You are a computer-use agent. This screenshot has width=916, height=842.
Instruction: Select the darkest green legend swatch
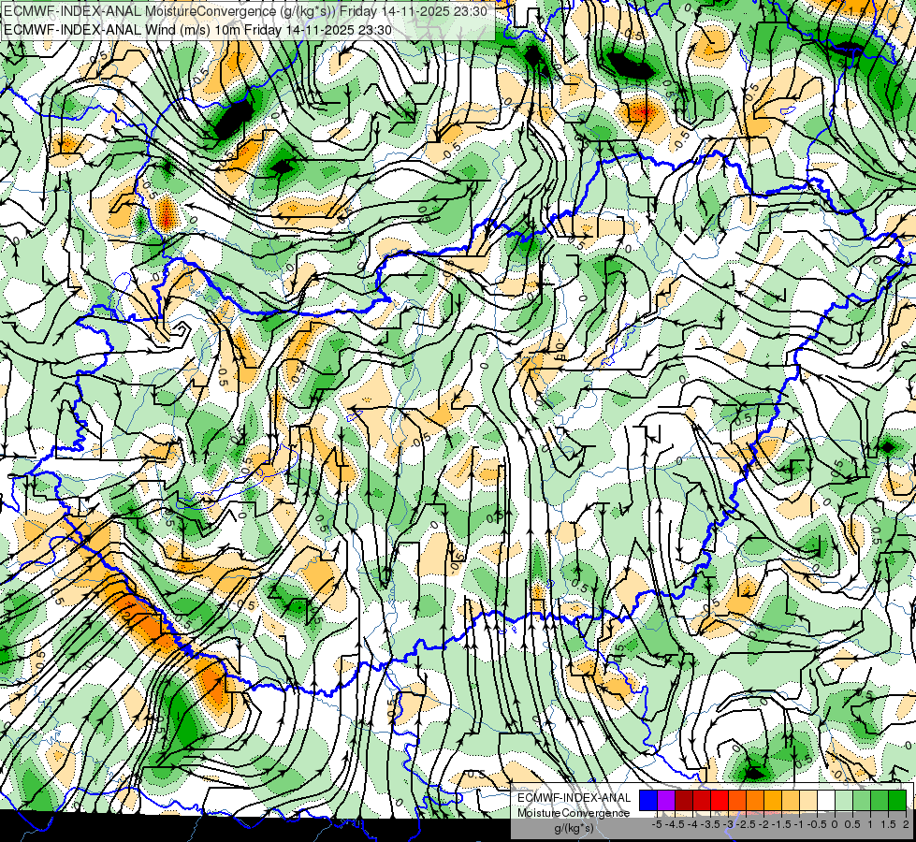[x=897, y=801]
